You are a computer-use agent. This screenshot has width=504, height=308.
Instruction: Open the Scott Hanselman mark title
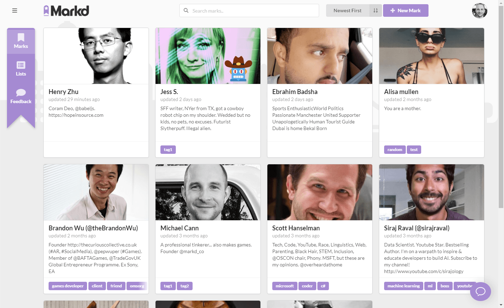pyautogui.click(x=296, y=228)
